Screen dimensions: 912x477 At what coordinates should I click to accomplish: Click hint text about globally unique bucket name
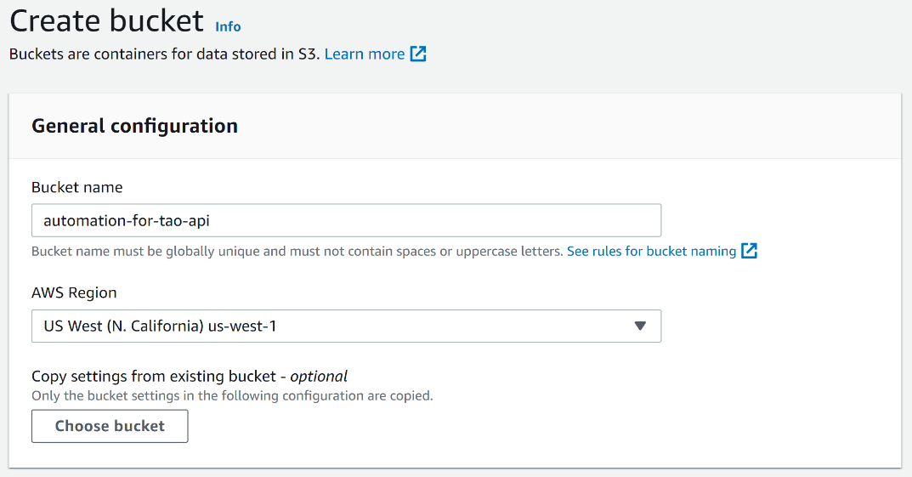click(297, 252)
